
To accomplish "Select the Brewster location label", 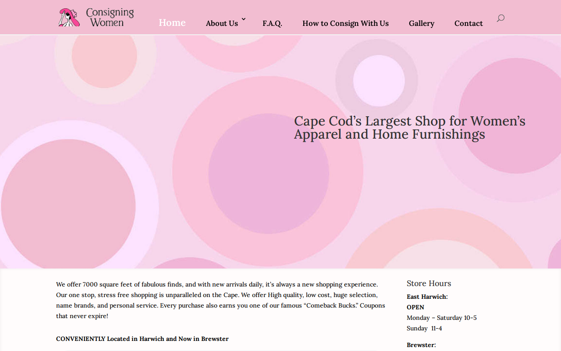I will [x=421, y=345].
